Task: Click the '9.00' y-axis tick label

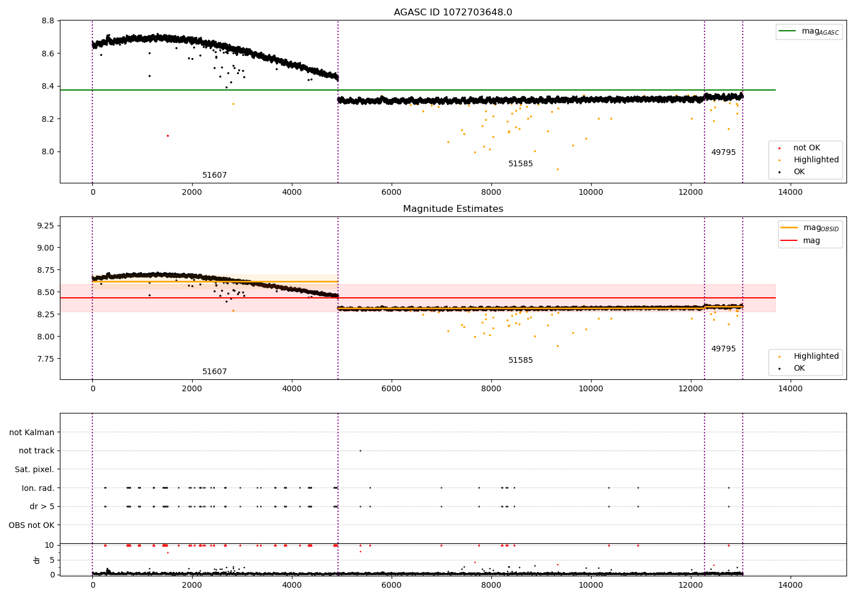Action: pyautogui.click(x=46, y=248)
